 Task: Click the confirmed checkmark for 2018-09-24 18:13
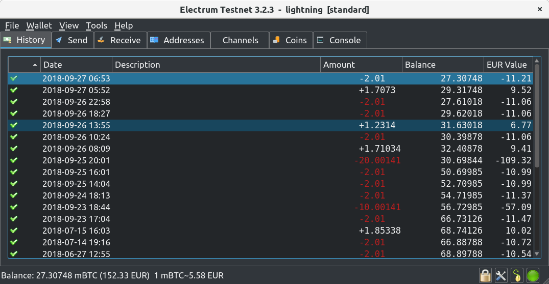(14, 195)
